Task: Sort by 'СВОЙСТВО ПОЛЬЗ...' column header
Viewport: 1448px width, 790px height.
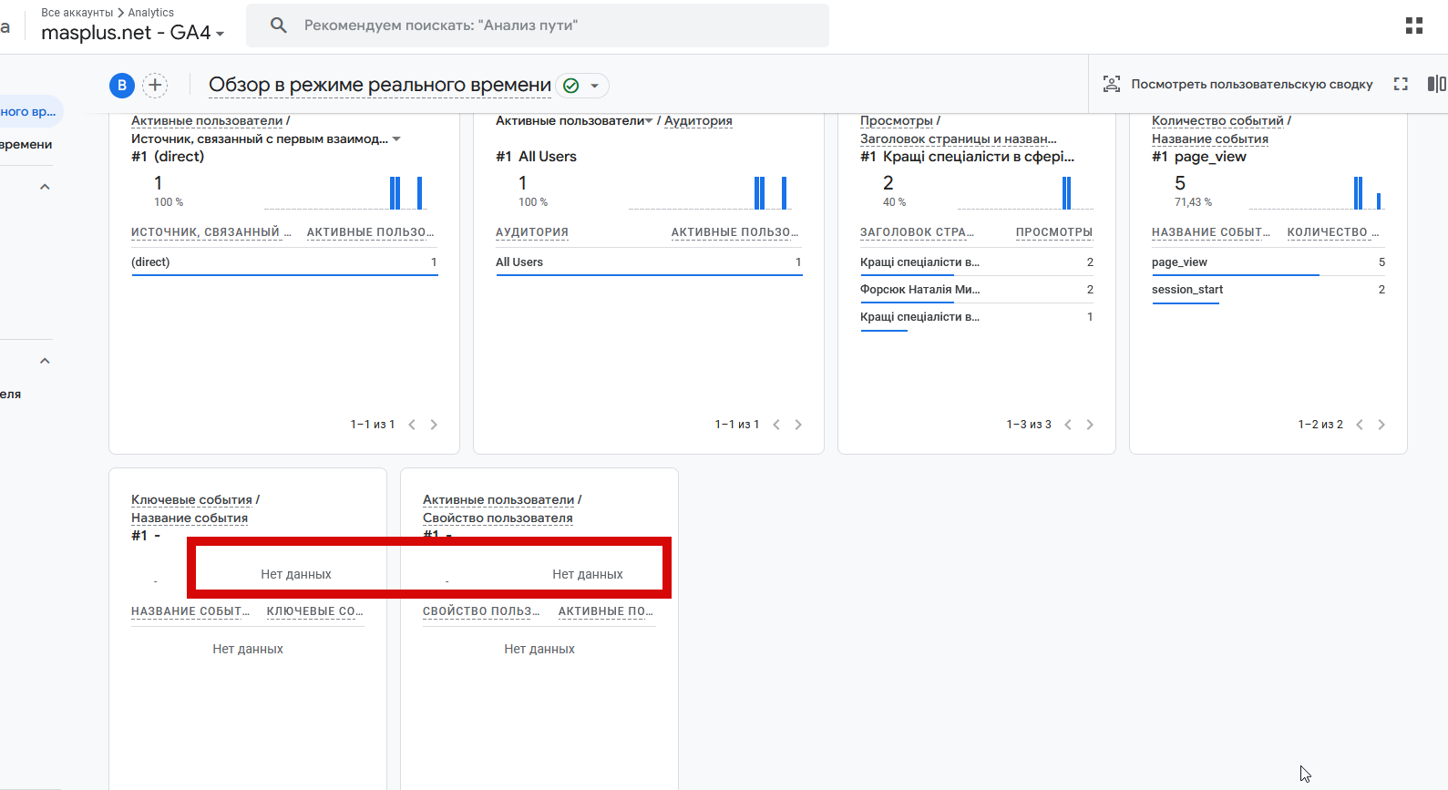Action: (x=481, y=611)
